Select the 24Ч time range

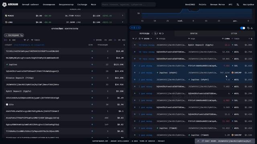110,40
